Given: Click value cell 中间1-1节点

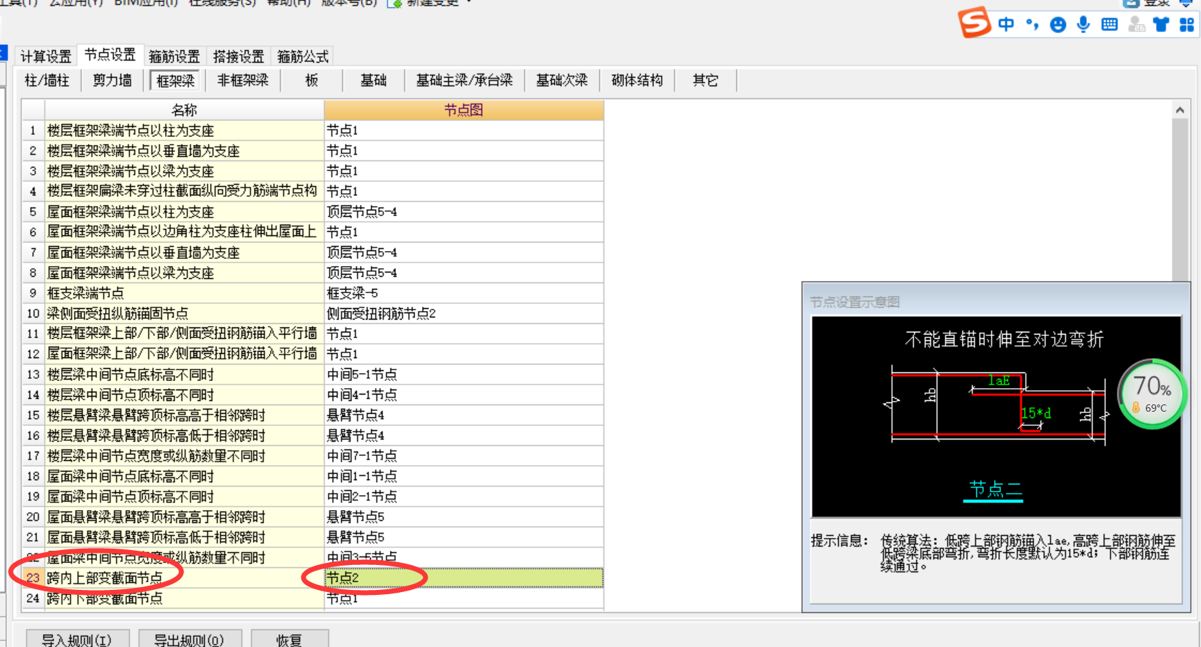Looking at the screenshot, I should (464, 476).
